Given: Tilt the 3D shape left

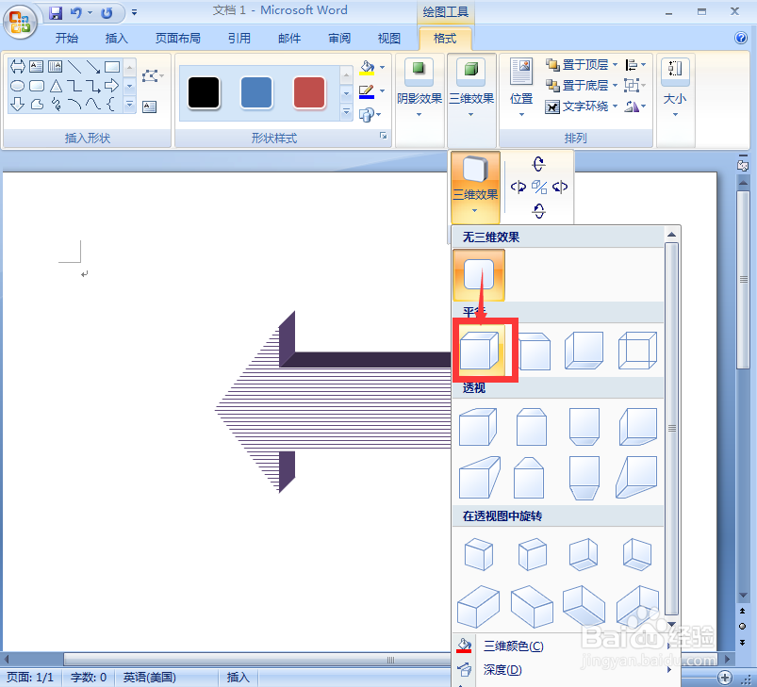Looking at the screenshot, I should click(518, 187).
